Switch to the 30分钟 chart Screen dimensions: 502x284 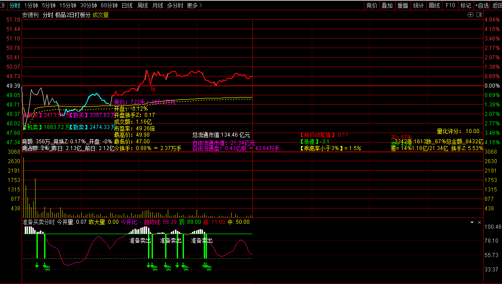(x=89, y=5)
